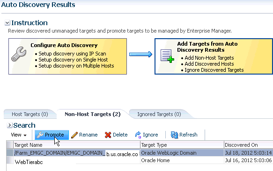273x171 pixels.
Task: Click the Refresh arrows icon
Action: point(174,135)
